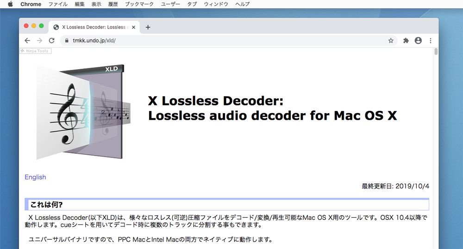Open the English version link
This screenshot has height=249, width=463.
click(x=35, y=177)
